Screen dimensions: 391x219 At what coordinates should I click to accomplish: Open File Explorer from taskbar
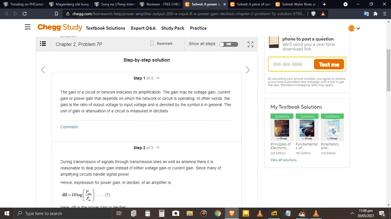click(x=190, y=213)
